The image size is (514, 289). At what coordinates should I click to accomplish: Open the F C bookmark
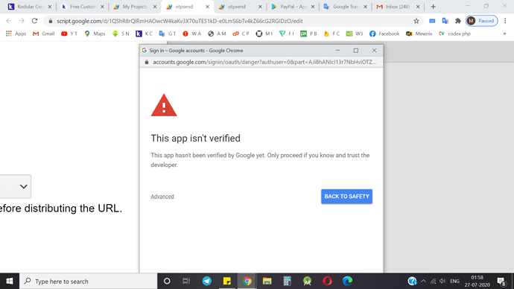331,34
